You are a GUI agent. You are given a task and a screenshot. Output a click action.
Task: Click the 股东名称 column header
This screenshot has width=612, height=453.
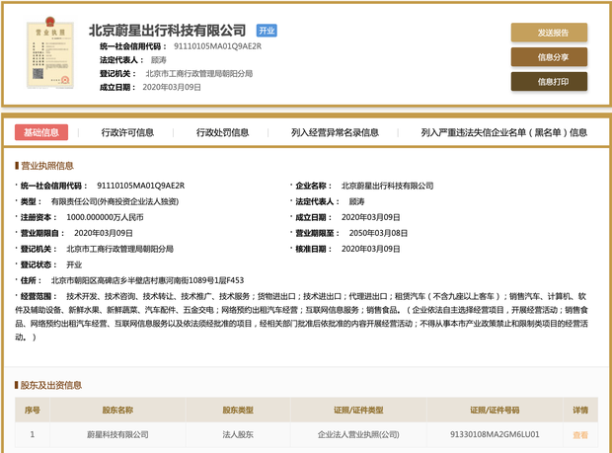[117, 411]
